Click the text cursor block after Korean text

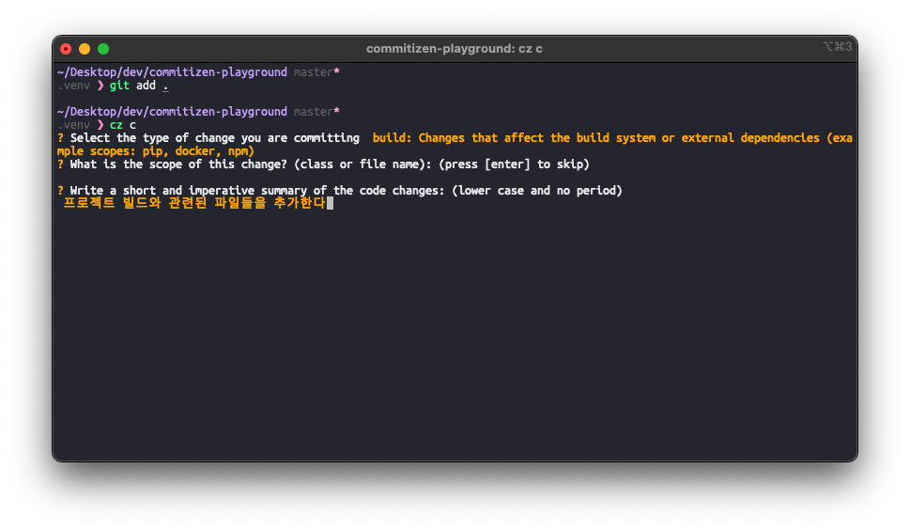point(331,203)
